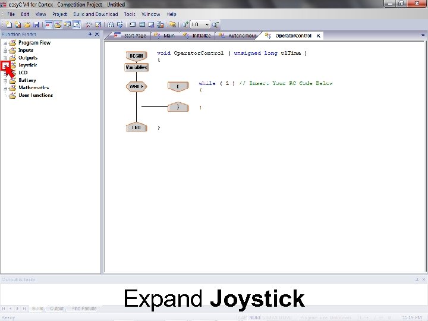Toggle the Start Page window icon
Screen dimensions: 428x321
49,25
